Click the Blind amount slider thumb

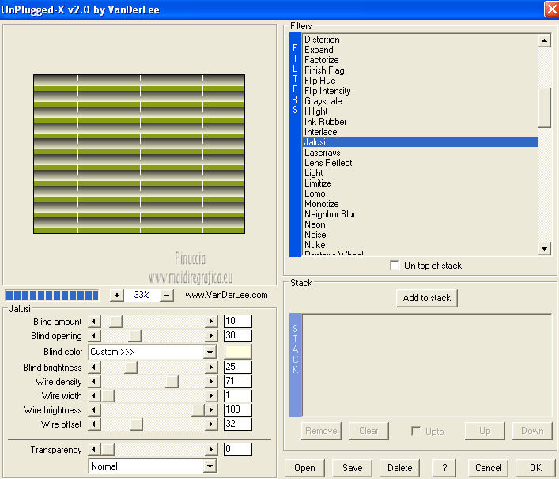(115, 322)
